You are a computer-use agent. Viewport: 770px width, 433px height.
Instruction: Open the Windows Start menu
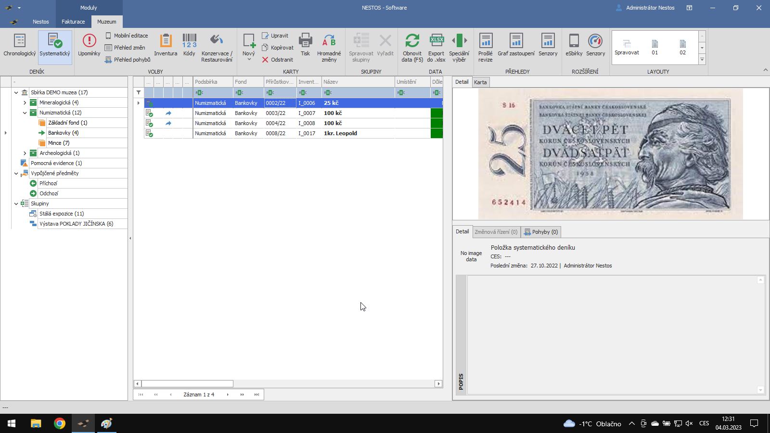point(12,423)
